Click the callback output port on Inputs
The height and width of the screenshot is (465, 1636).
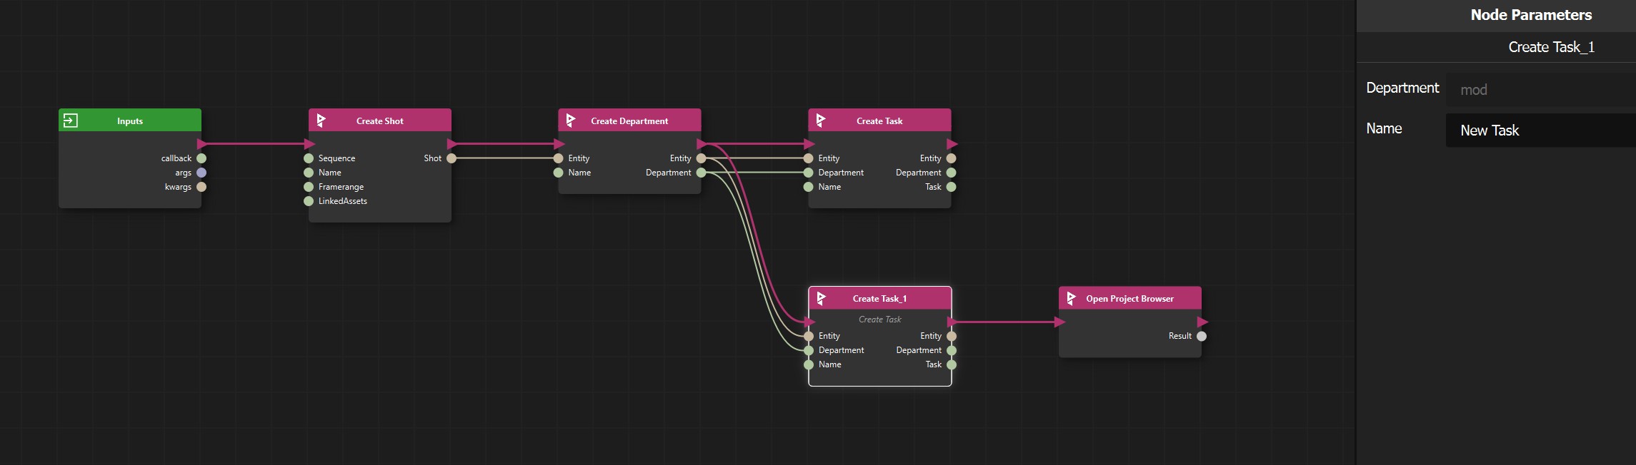[201, 158]
